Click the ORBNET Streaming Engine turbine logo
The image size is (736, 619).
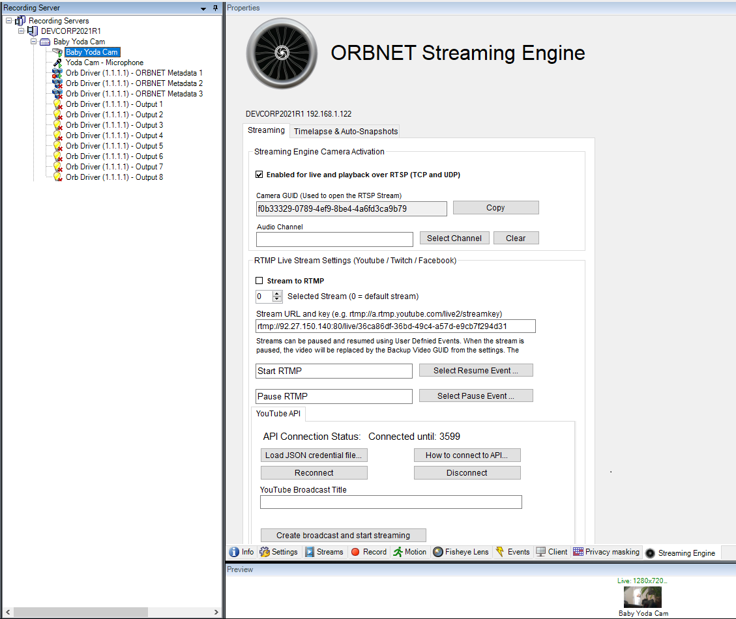[x=282, y=53]
